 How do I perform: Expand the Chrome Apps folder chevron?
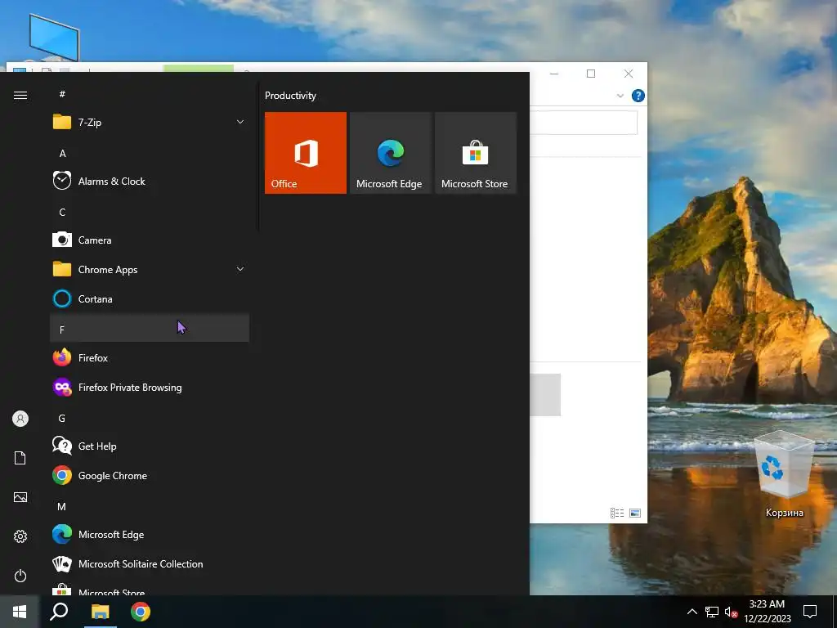coord(240,269)
